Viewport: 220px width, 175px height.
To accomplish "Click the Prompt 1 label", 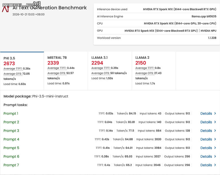I will click(x=11, y=113).
